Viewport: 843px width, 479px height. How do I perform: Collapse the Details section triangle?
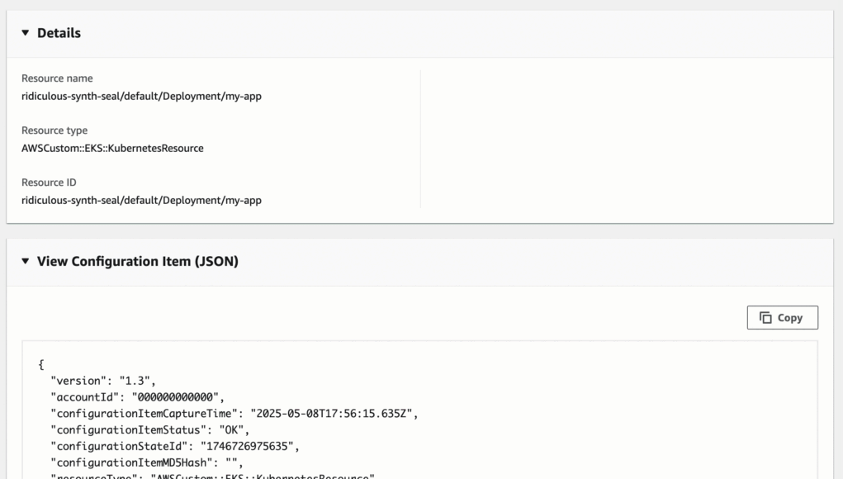[x=26, y=34]
